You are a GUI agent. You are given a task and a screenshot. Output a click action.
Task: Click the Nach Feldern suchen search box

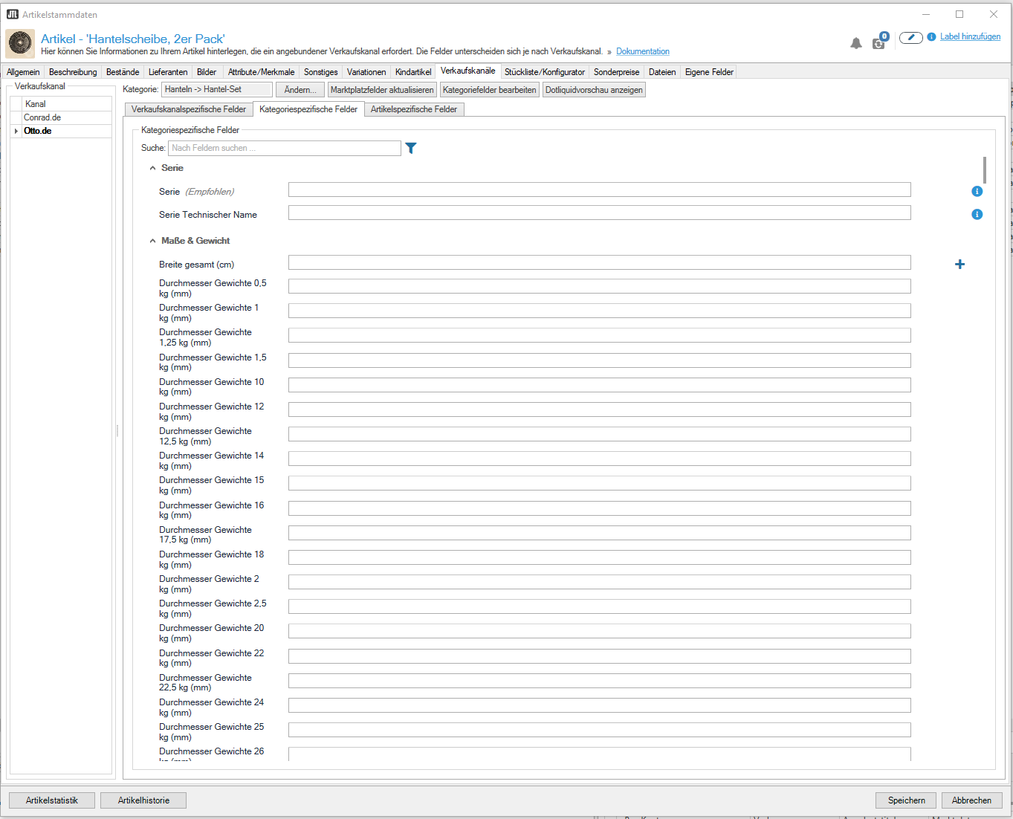(x=284, y=149)
